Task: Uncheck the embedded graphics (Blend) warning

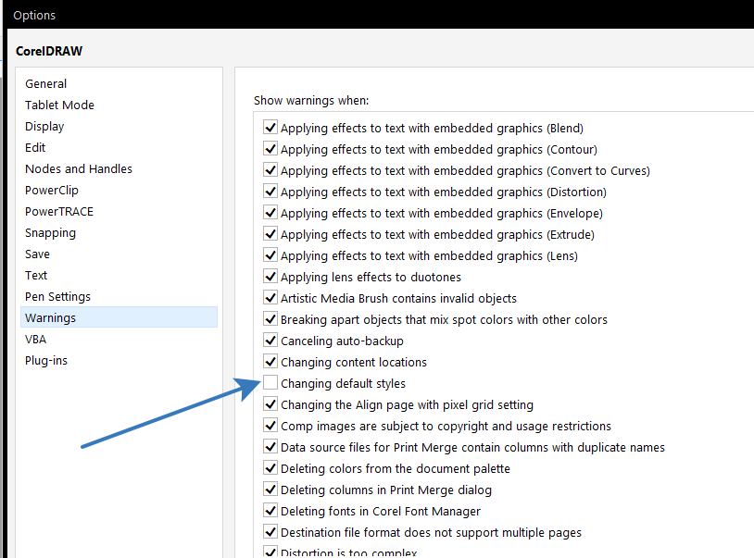Action: (x=270, y=128)
